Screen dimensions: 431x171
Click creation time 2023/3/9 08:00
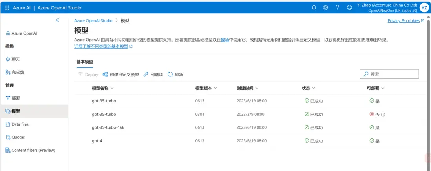point(250,114)
